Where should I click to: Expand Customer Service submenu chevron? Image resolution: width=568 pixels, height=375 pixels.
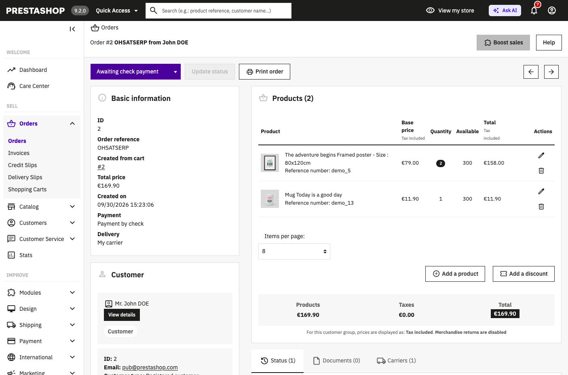pos(72,239)
